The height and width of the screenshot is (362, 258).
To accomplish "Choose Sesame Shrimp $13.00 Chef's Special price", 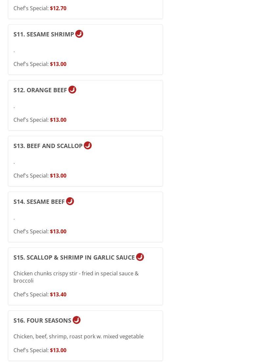I will click(58, 64).
